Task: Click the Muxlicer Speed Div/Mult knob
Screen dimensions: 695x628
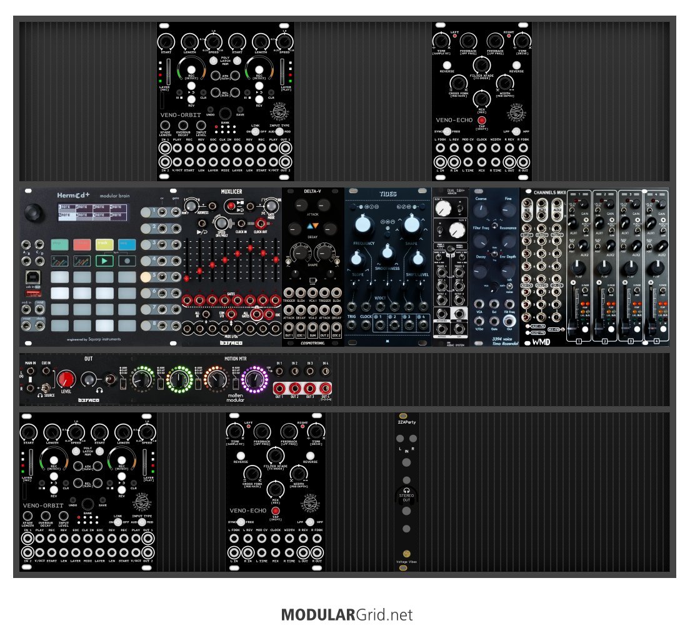Action: 222,223
